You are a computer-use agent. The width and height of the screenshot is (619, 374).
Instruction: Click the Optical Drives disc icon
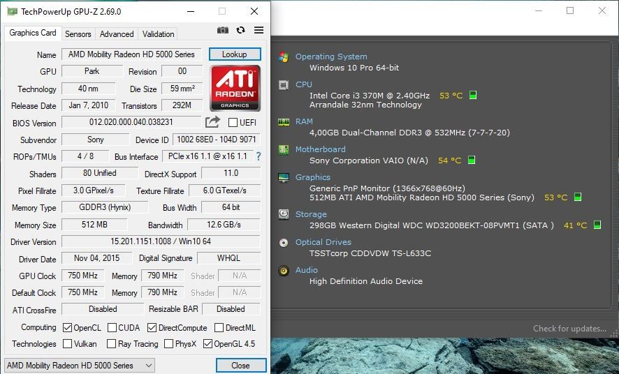tap(284, 242)
